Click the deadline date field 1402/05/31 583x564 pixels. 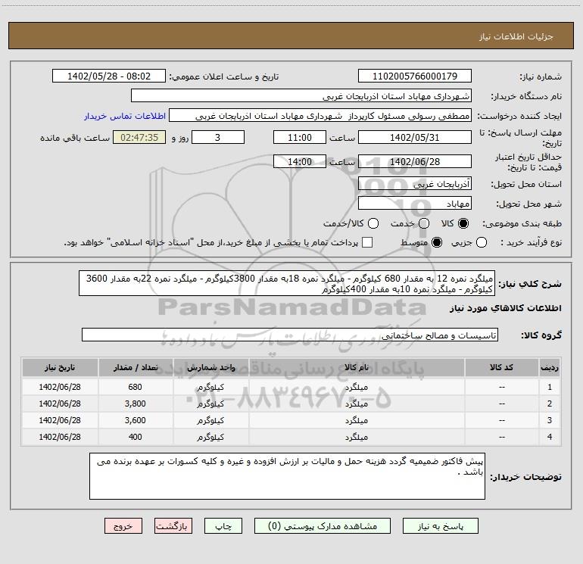[x=415, y=137]
